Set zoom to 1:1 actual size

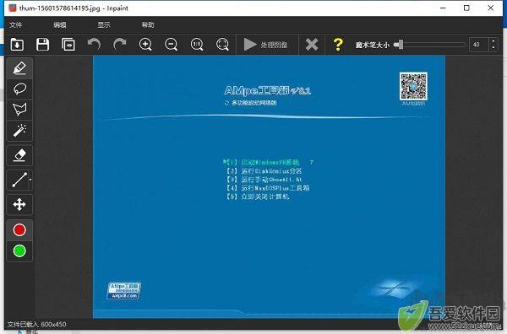[197, 45]
